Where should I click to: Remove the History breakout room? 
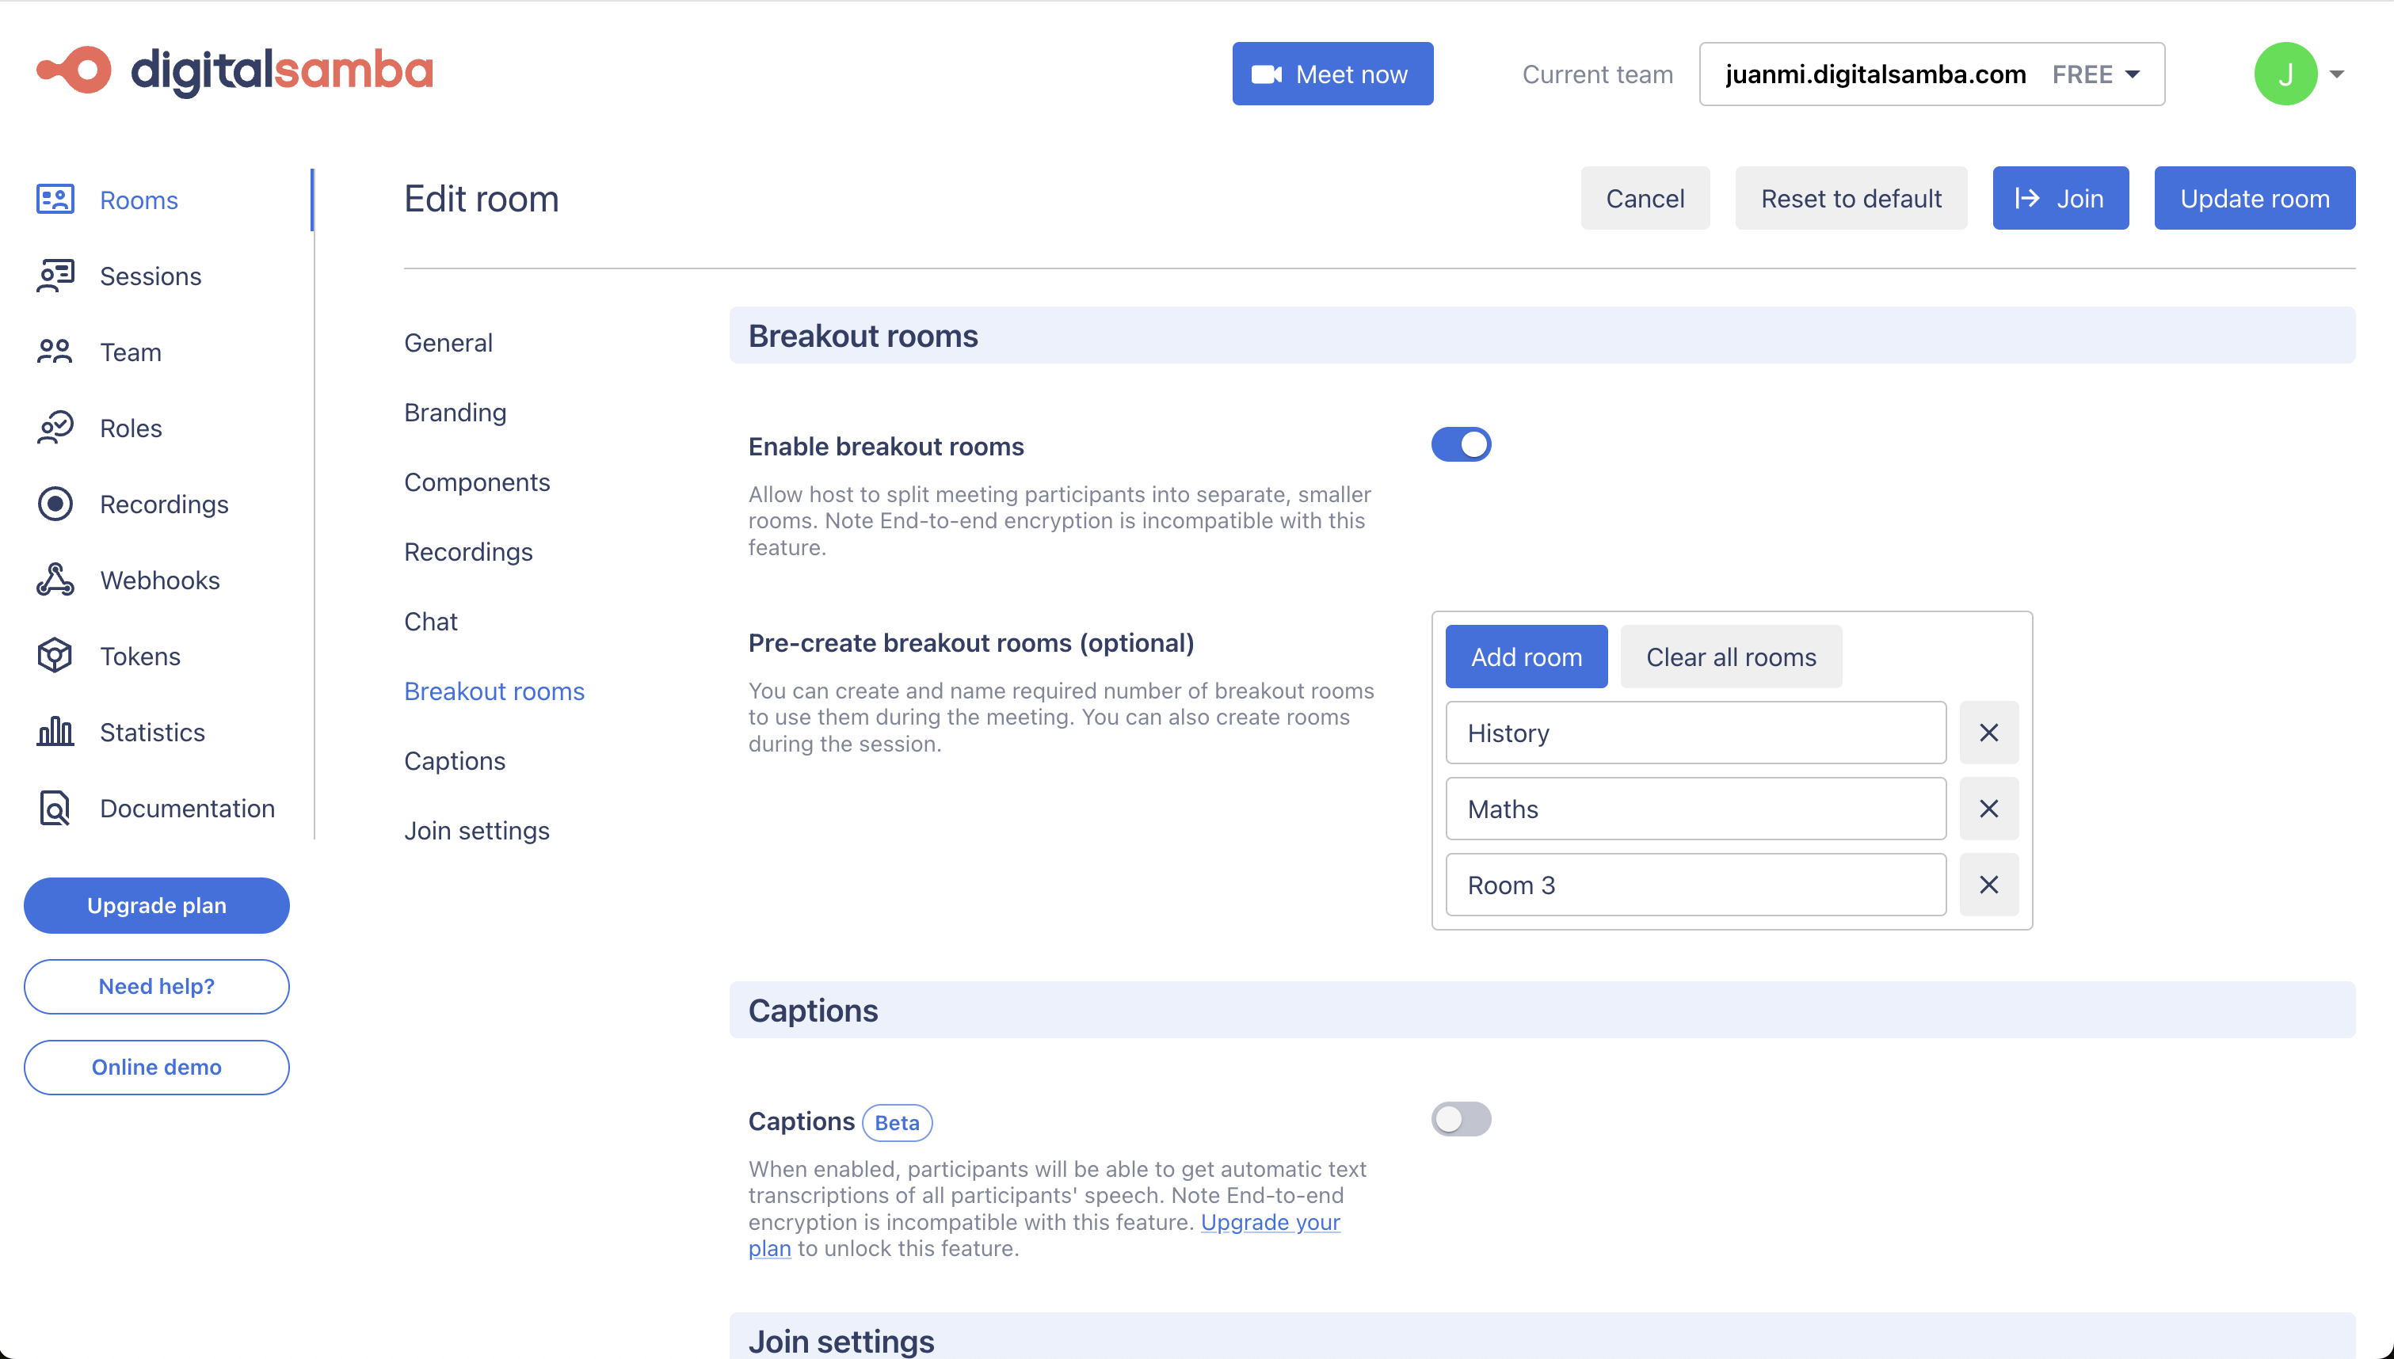pyautogui.click(x=1988, y=733)
